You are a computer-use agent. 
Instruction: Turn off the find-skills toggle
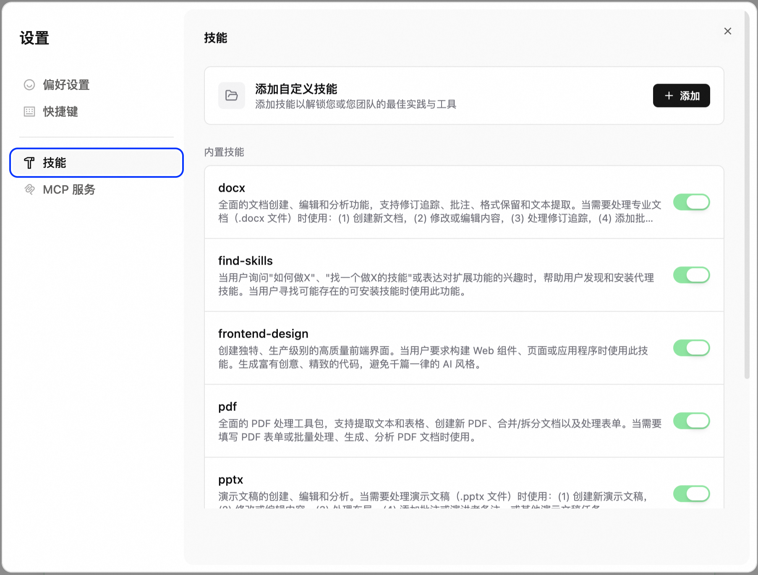tap(691, 275)
